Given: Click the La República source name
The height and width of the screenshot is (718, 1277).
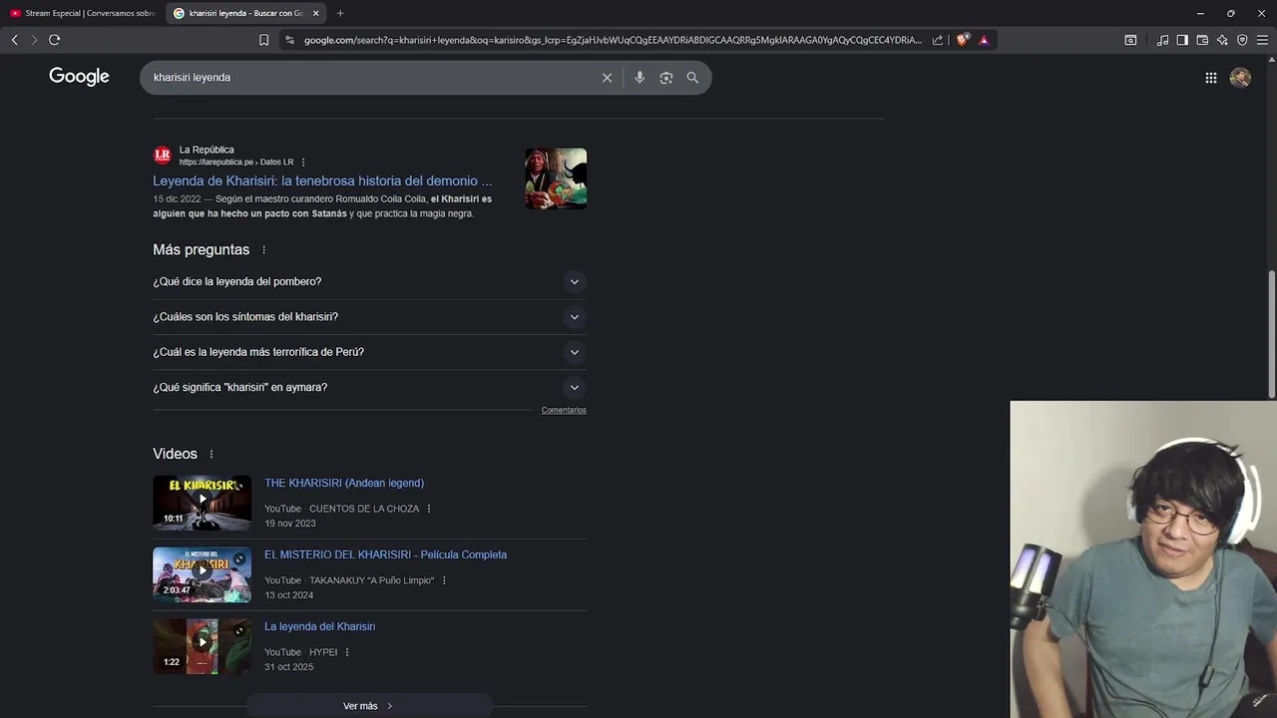Looking at the screenshot, I should pyautogui.click(x=207, y=150).
